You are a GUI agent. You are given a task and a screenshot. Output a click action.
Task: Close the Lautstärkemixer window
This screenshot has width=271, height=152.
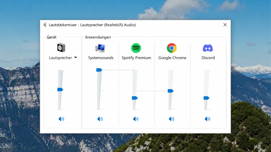(225, 25)
